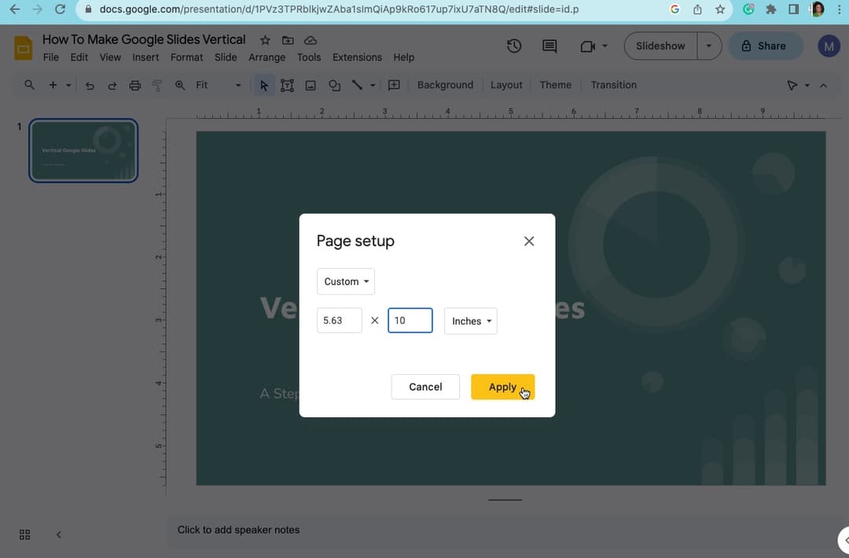Click the Move to folder icon
Image resolution: width=849 pixels, height=558 pixels.
point(288,41)
